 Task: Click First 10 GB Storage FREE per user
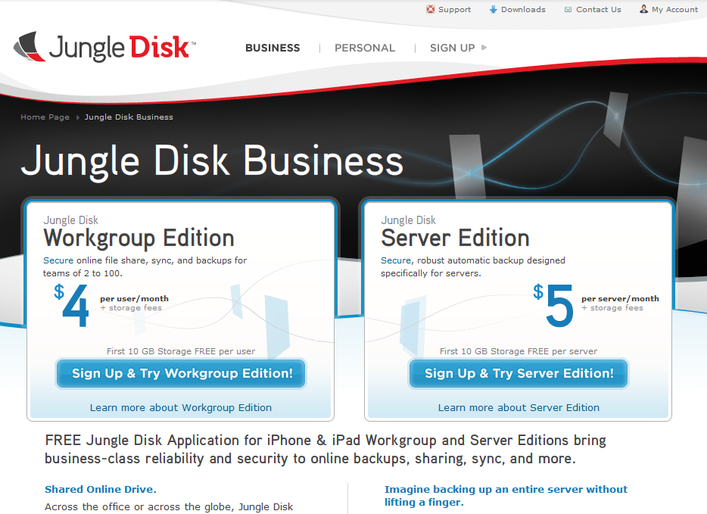[x=181, y=351]
